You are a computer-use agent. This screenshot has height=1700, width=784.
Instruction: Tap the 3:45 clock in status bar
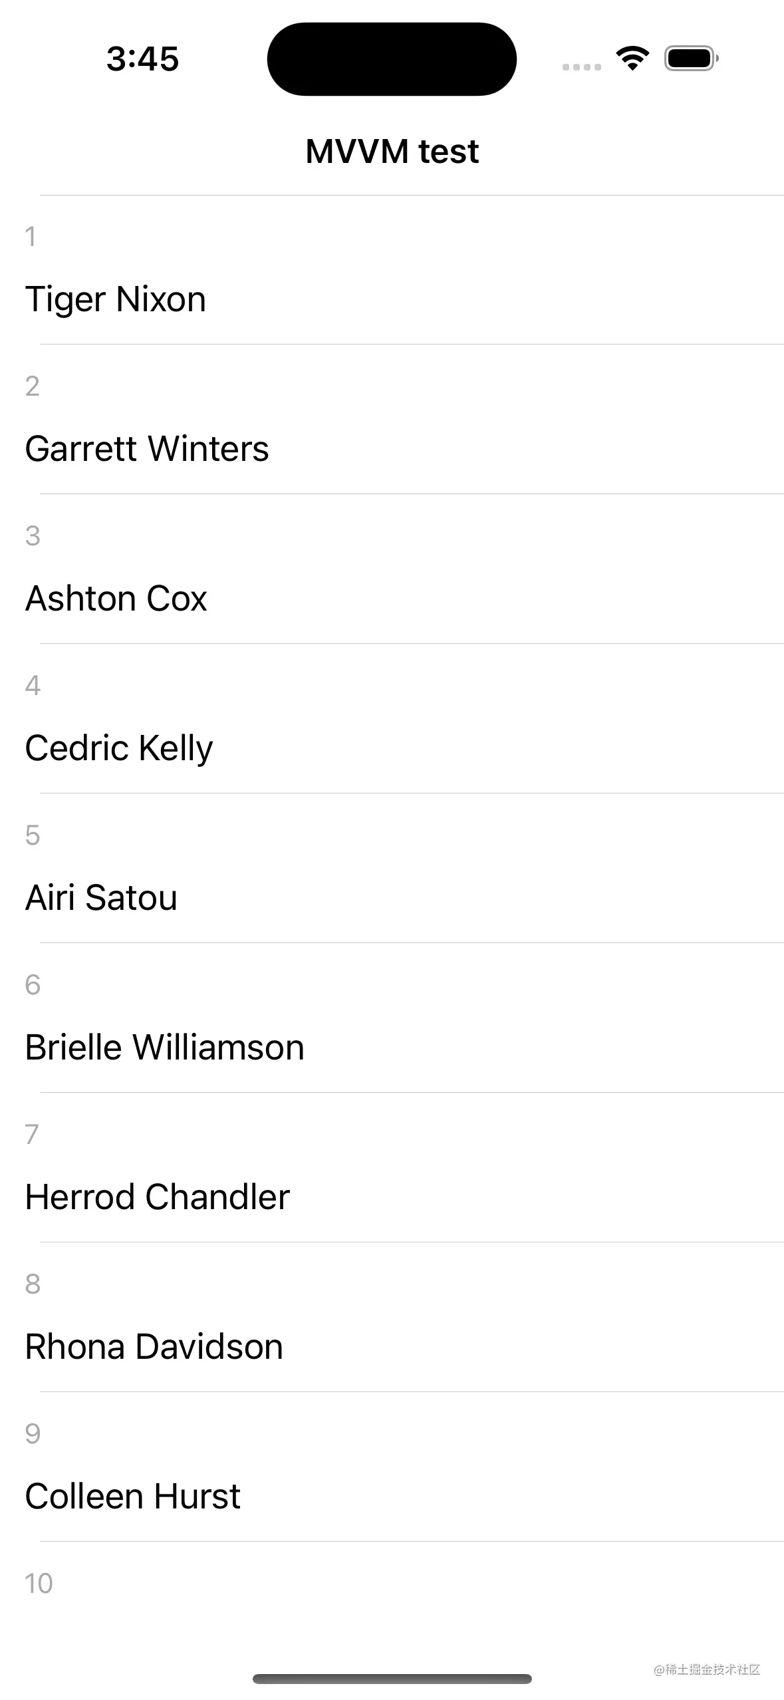point(142,59)
